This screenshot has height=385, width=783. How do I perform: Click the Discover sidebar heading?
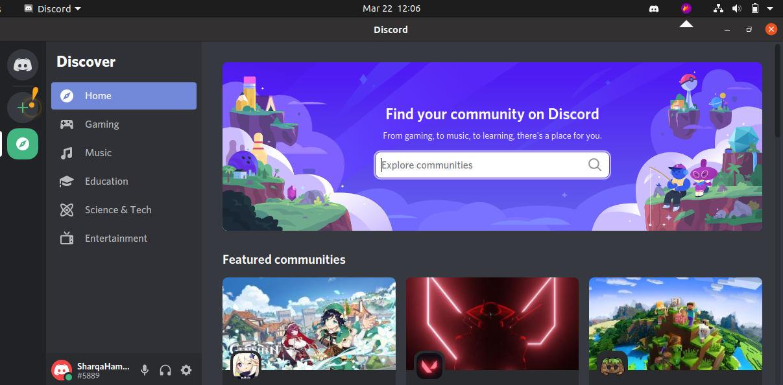[x=86, y=62]
